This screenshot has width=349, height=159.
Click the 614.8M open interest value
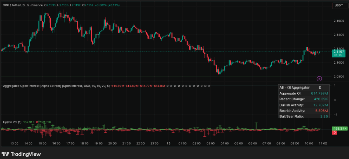160,86
